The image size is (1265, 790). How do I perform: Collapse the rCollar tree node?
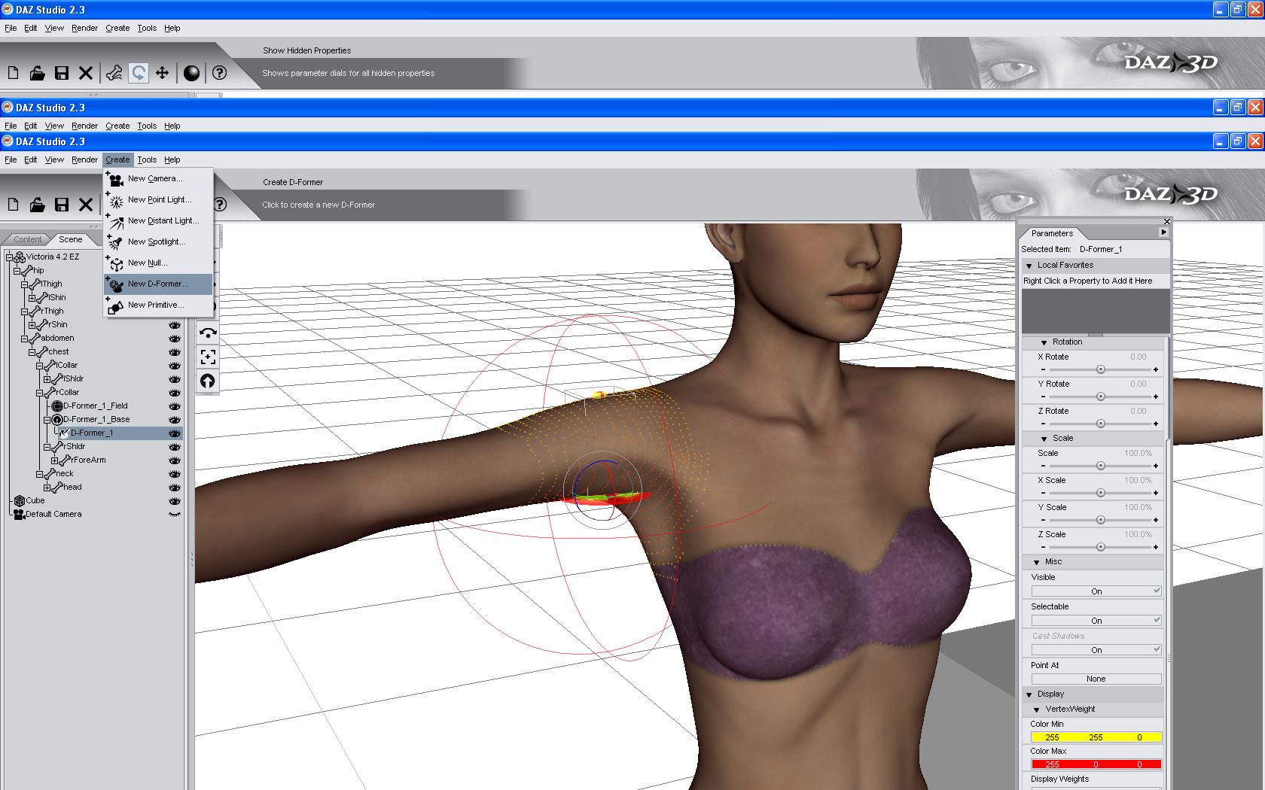click(x=40, y=393)
